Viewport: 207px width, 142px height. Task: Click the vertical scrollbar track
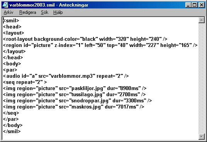(x=202, y=79)
